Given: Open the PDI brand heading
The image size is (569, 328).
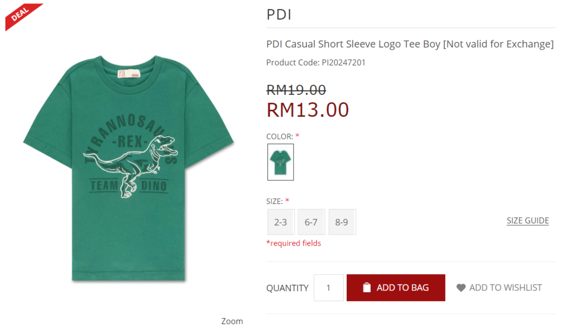Looking at the screenshot, I should [x=279, y=14].
